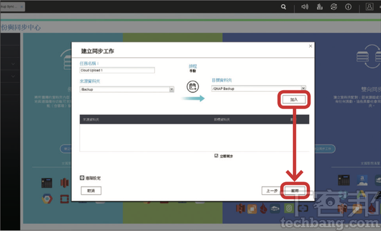The height and width of the screenshot is (231, 381).
Task: Click the orange copy-squares icon at bottom row
Action: coord(252,209)
